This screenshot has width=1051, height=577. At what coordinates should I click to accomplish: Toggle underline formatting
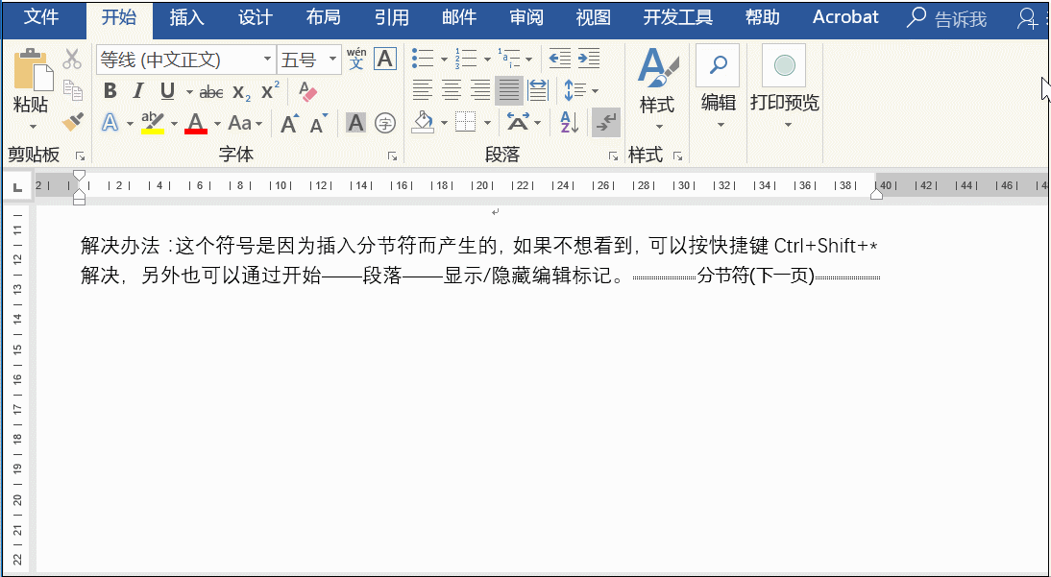pos(167,91)
